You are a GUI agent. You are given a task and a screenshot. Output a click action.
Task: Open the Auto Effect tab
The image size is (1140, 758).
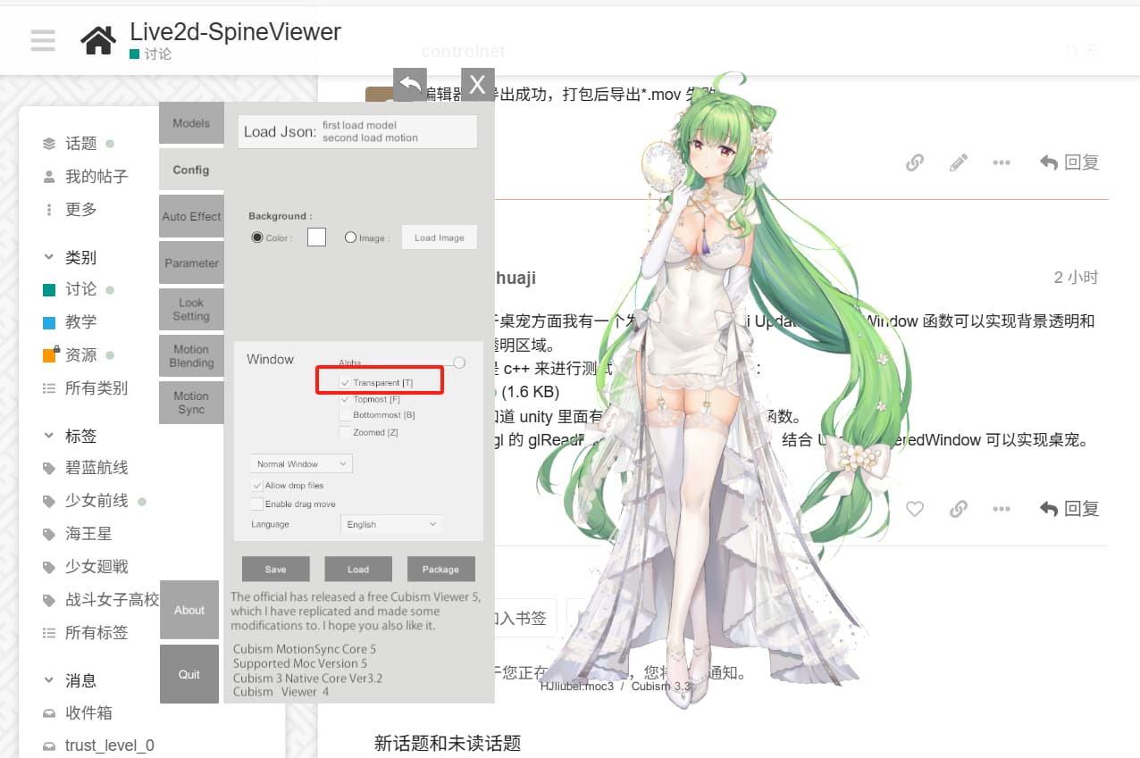191,217
